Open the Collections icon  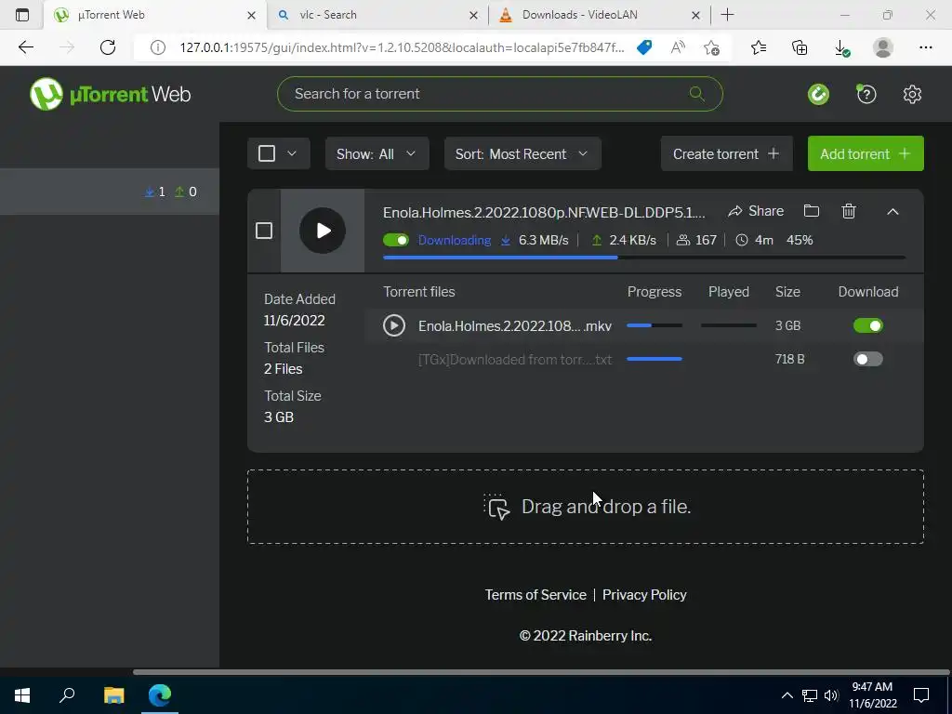click(x=800, y=47)
